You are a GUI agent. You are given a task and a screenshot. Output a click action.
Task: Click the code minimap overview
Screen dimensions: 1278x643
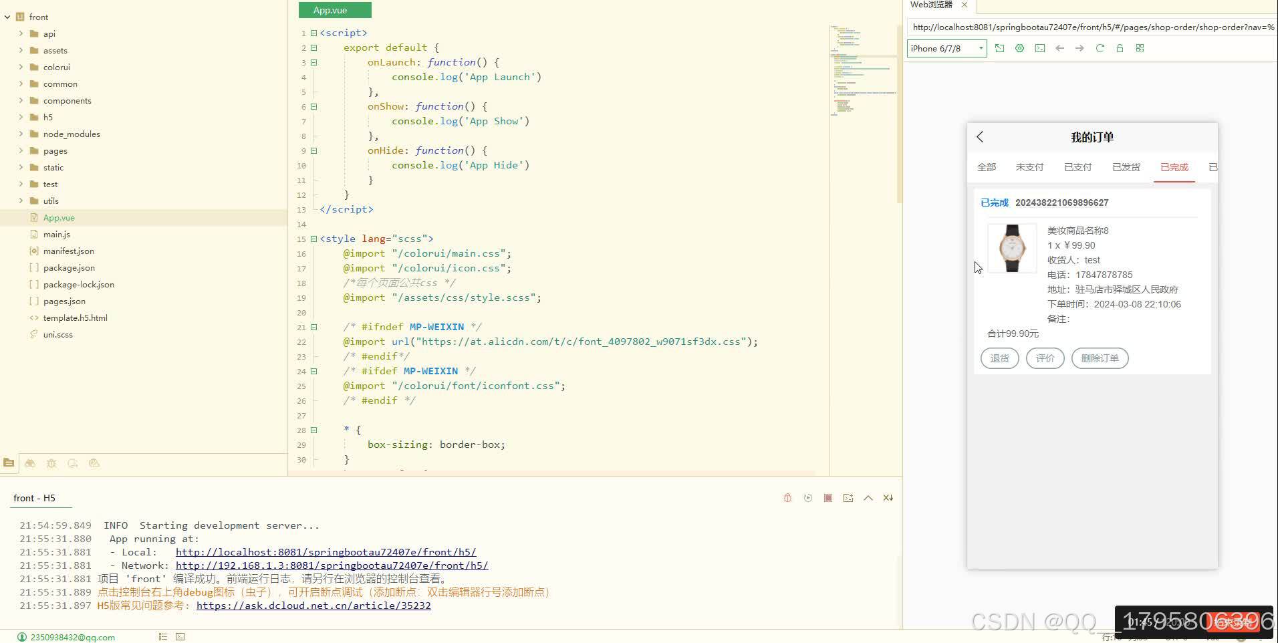coord(864,70)
